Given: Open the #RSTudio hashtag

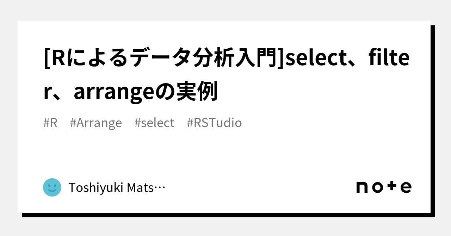Looking at the screenshot, I should click(214, 123).
